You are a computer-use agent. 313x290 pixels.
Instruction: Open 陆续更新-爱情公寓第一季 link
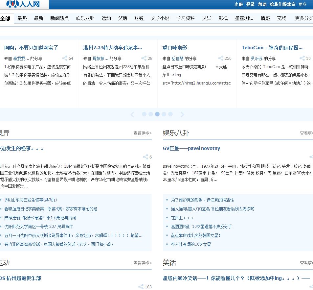point(40,218)
